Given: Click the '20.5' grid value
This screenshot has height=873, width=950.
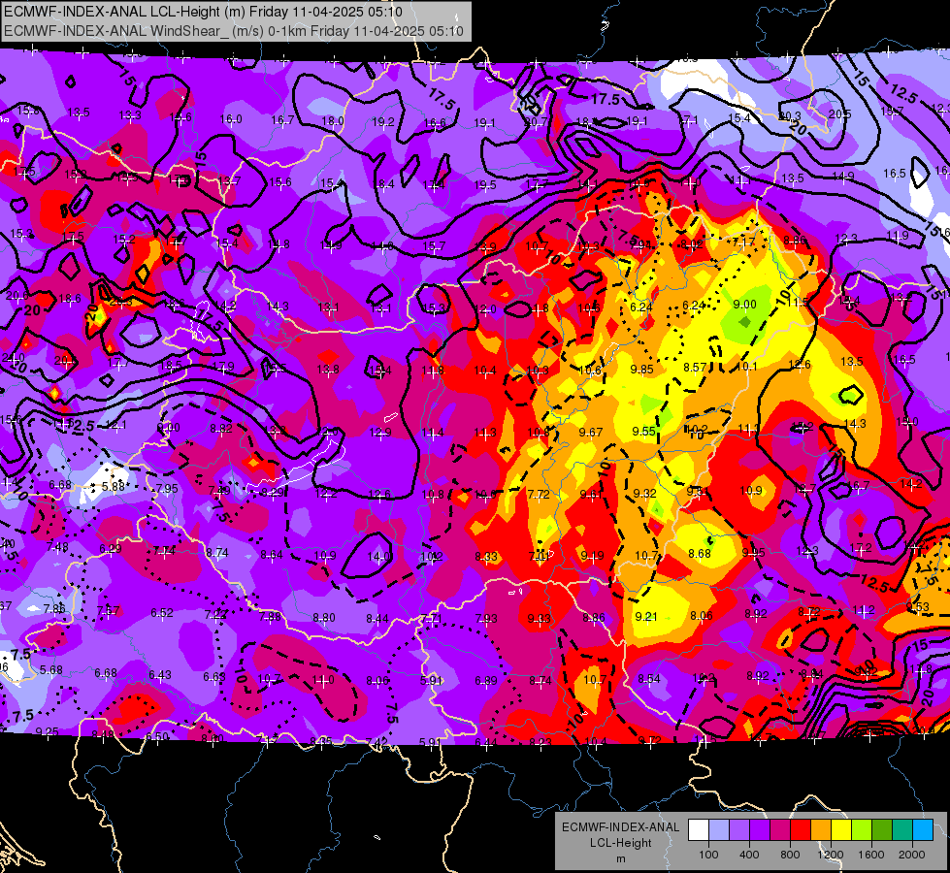Looking at the screenshot, I should coord(839,113).
